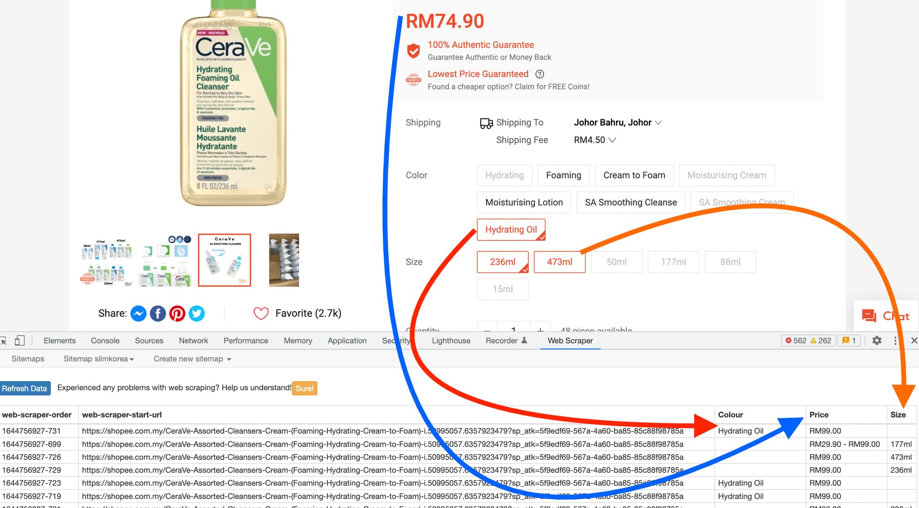Open the Console tab in DevTools
Screen dimensions: 919x508
[105, 340]
